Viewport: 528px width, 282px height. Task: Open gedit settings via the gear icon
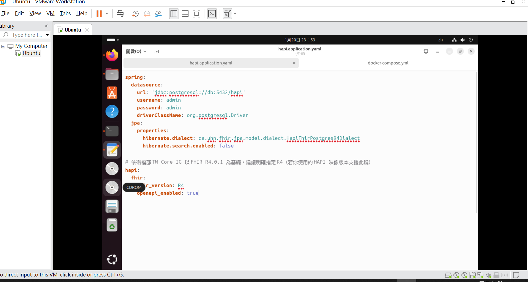click(x=426, y=51)
